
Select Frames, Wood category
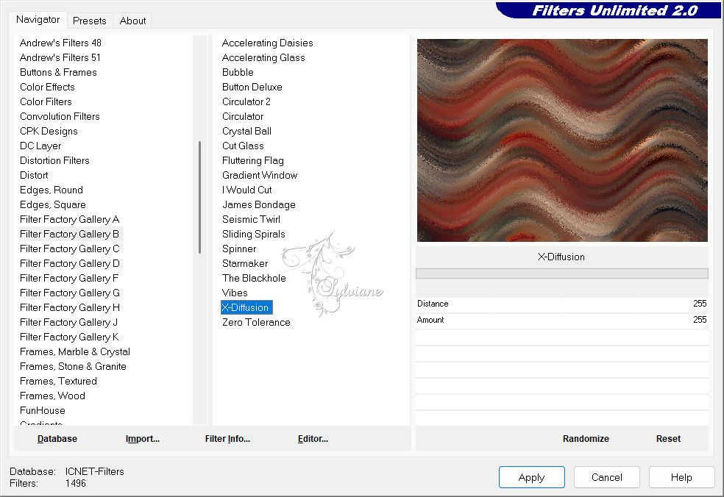pyautogui.click(x=52, y=396)
